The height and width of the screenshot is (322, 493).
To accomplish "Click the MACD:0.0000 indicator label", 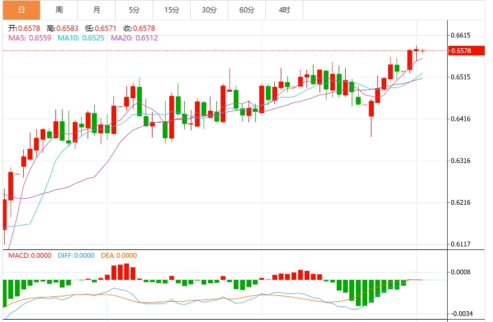I will (30, 255).
